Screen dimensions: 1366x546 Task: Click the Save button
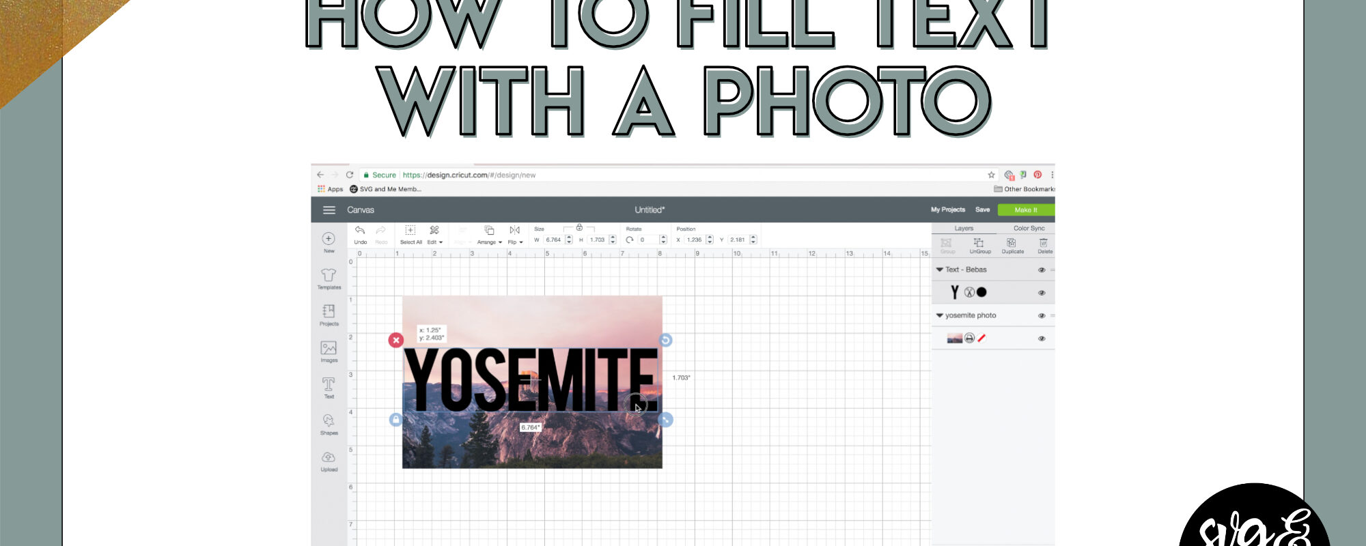pyautogui.click(x=982, y=210)
